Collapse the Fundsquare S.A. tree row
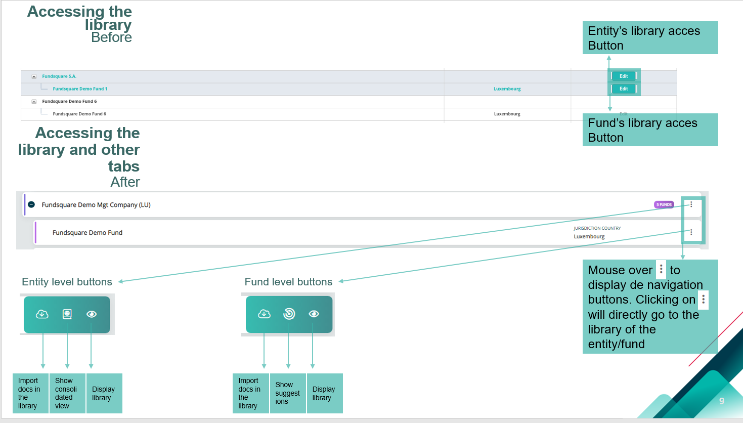Screen dimensions: 743x423 [x=34, y=76]
